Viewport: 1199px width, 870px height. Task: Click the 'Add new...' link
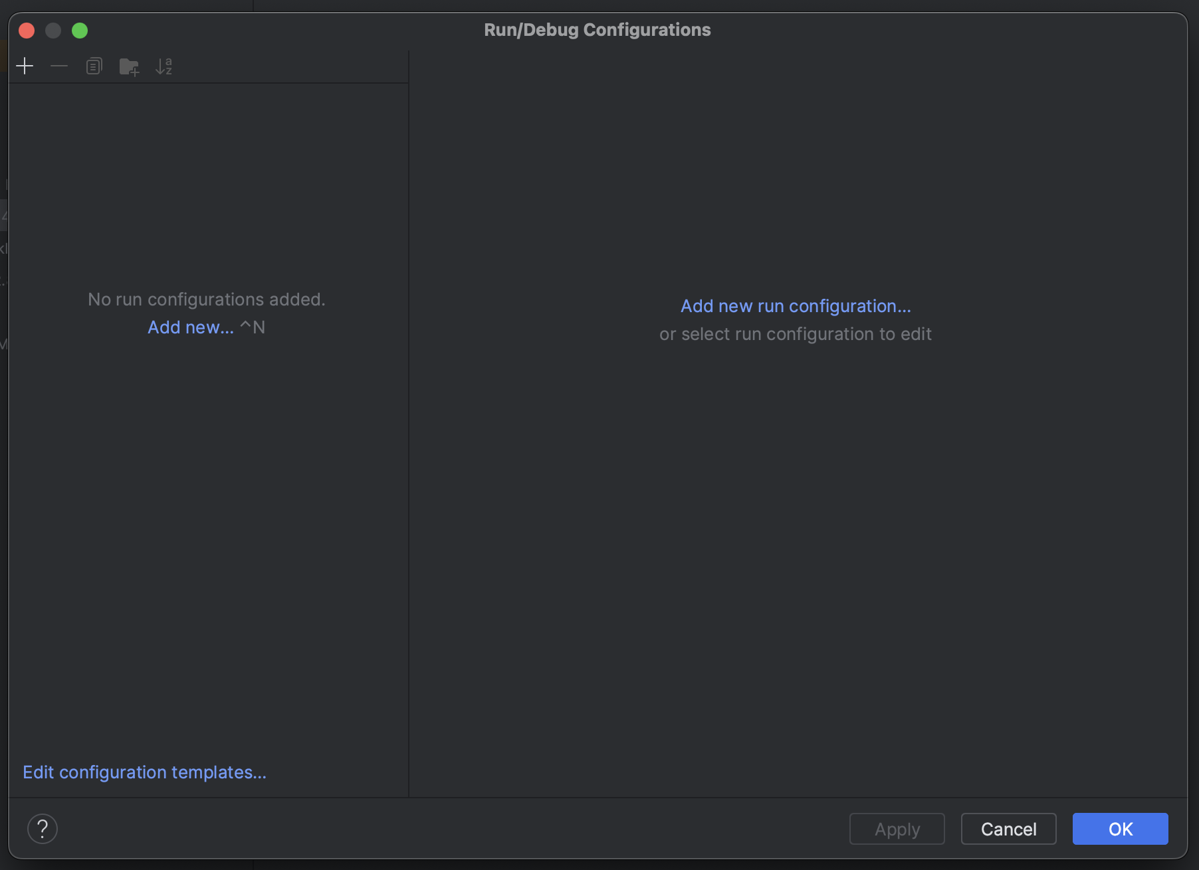191,327
